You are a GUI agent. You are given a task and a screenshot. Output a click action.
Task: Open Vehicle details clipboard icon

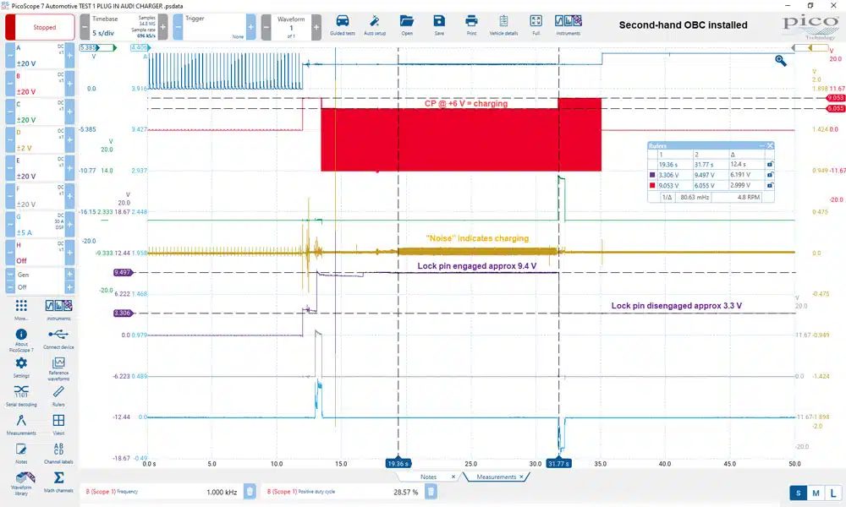(503, 25)
